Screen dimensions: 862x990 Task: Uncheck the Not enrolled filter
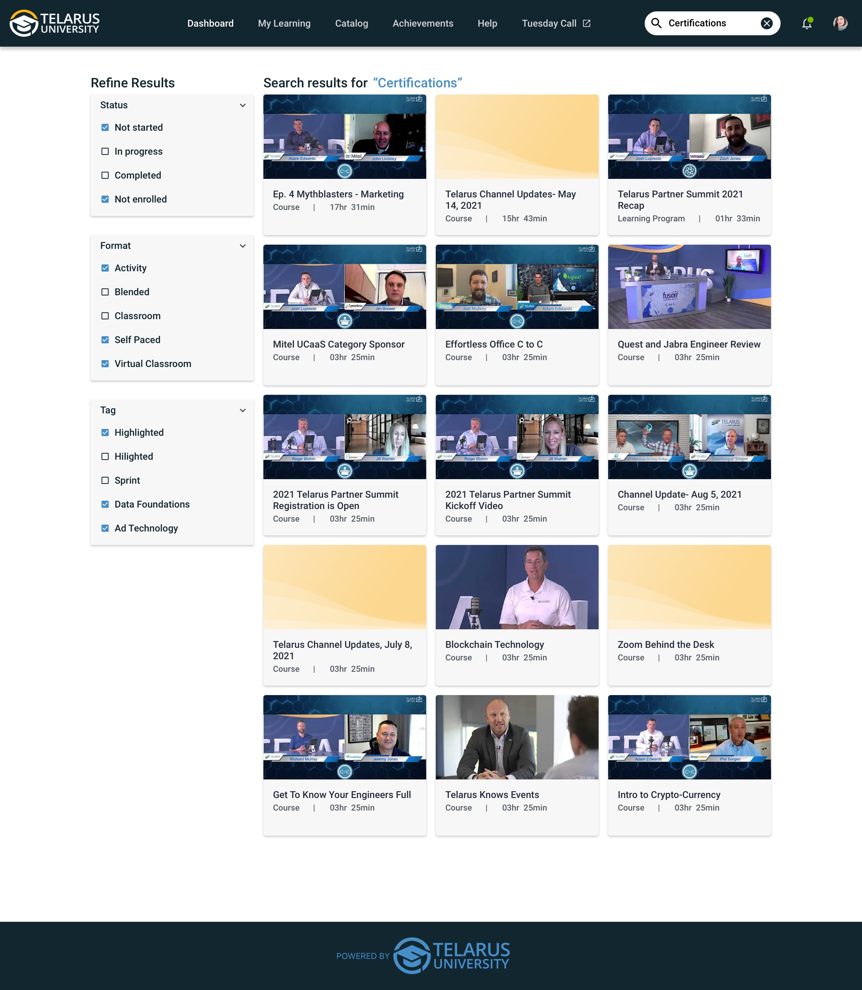pos(105,199)
